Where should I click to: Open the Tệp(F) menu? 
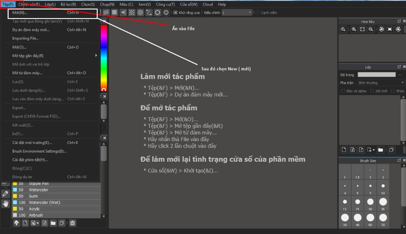8,4
